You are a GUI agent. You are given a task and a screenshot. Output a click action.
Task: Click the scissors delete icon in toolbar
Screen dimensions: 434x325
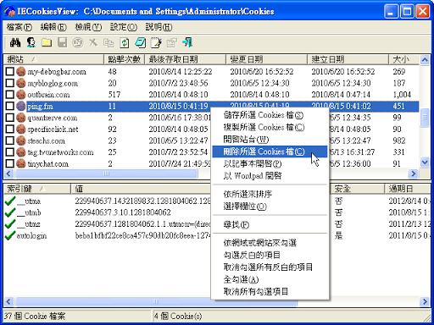(93, 43)
